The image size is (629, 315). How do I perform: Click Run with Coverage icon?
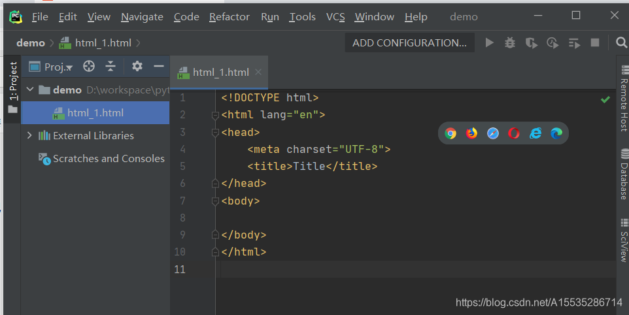tap(532, 43)
